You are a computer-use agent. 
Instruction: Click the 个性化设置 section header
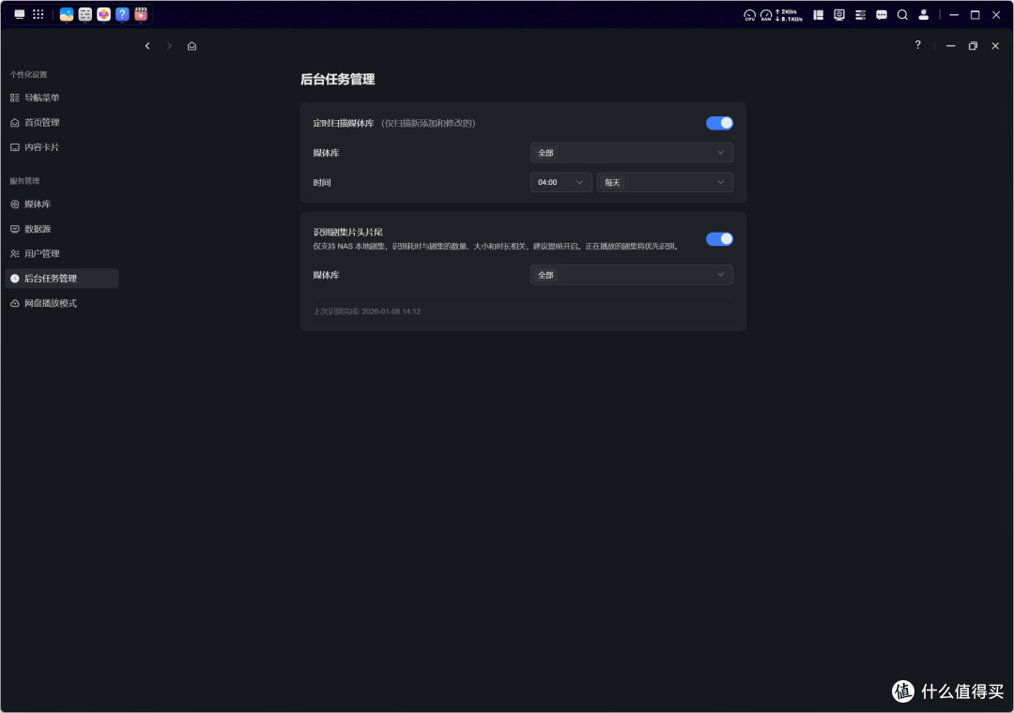(28, 74)
